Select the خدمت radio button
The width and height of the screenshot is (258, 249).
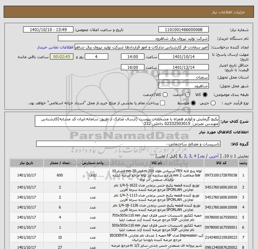point(188,95)
